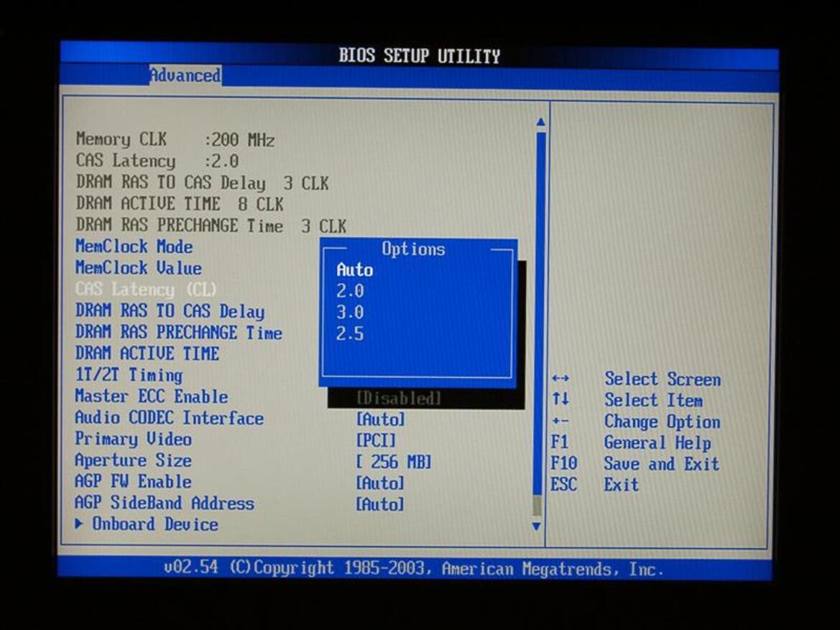Choose 2.0 in the Options popup

point(350,291)
